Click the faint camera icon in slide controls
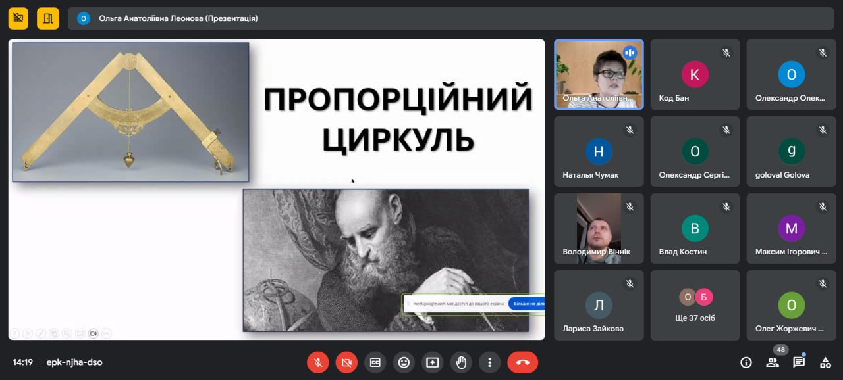This screenshot has height=380, width=843. pos(94,333)
